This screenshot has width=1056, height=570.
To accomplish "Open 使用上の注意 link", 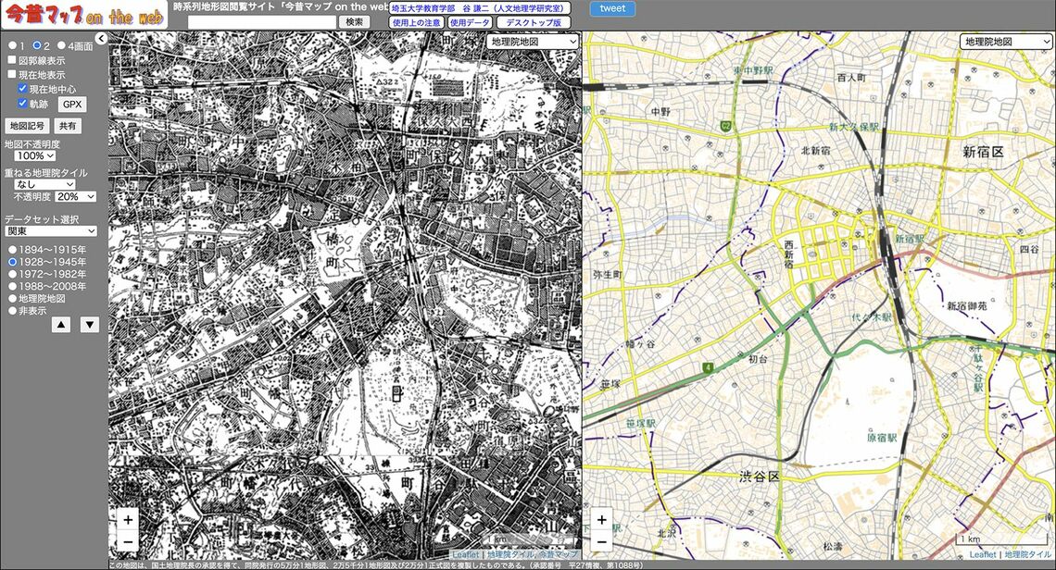I will pos(417,22).
